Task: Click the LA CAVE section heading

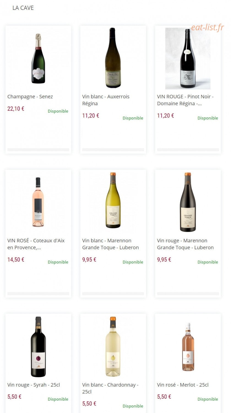Action: [x=23, y=8]
